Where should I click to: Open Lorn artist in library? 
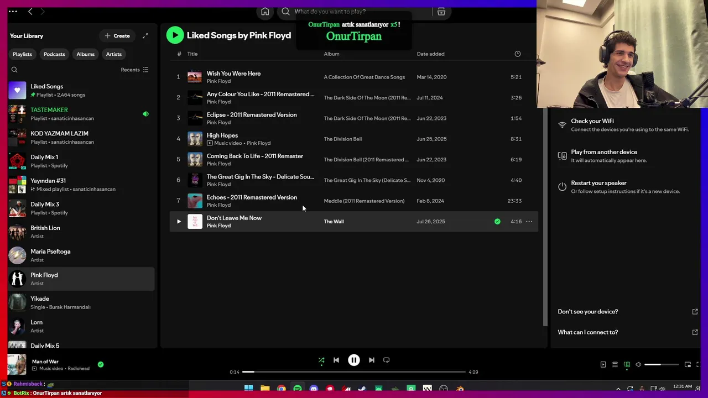81,326
